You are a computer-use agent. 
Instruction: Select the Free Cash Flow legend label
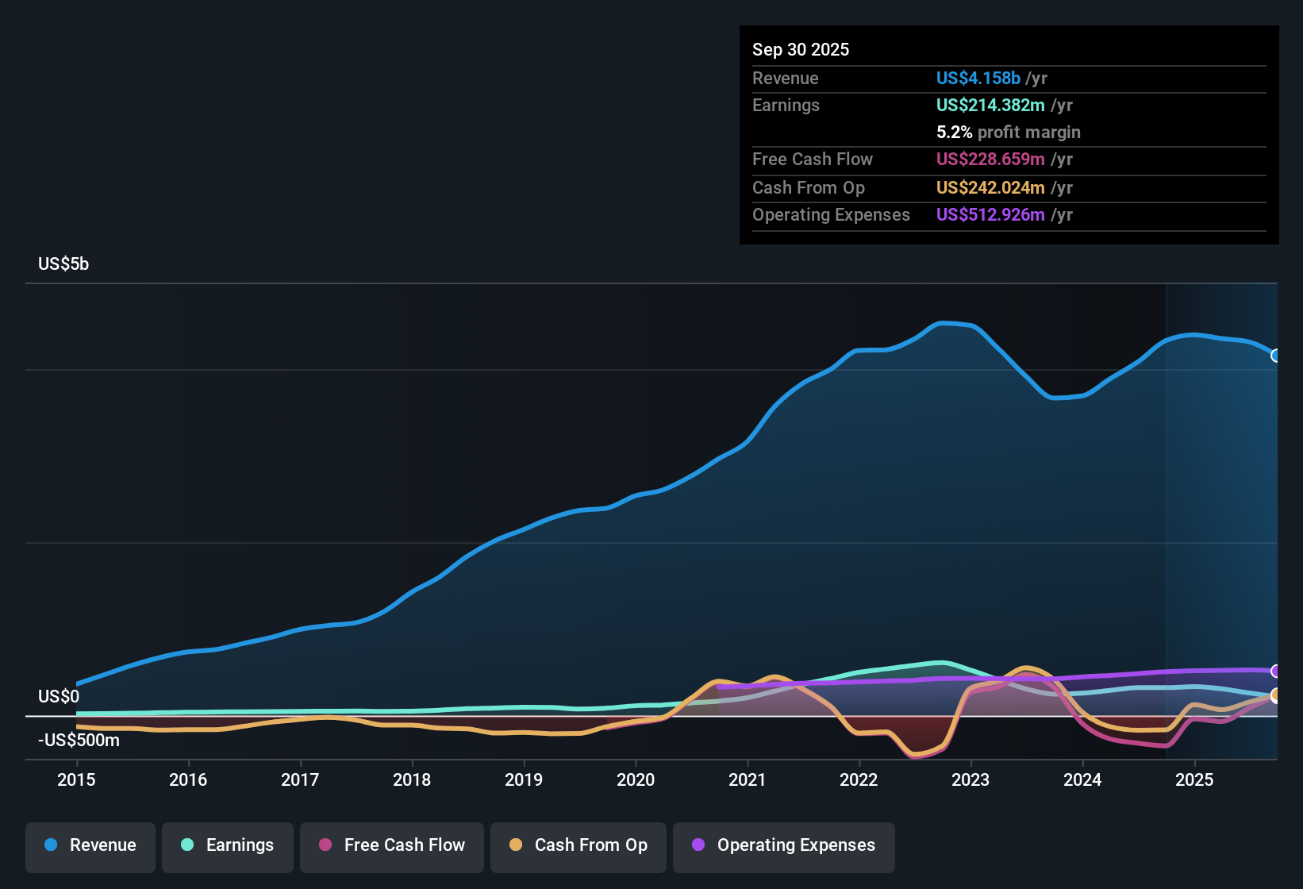click(405, 845)
